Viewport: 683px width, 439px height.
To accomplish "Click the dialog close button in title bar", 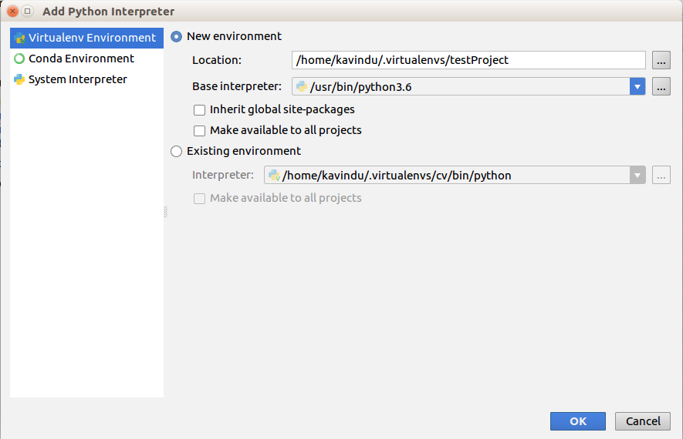I will [13, 12].
